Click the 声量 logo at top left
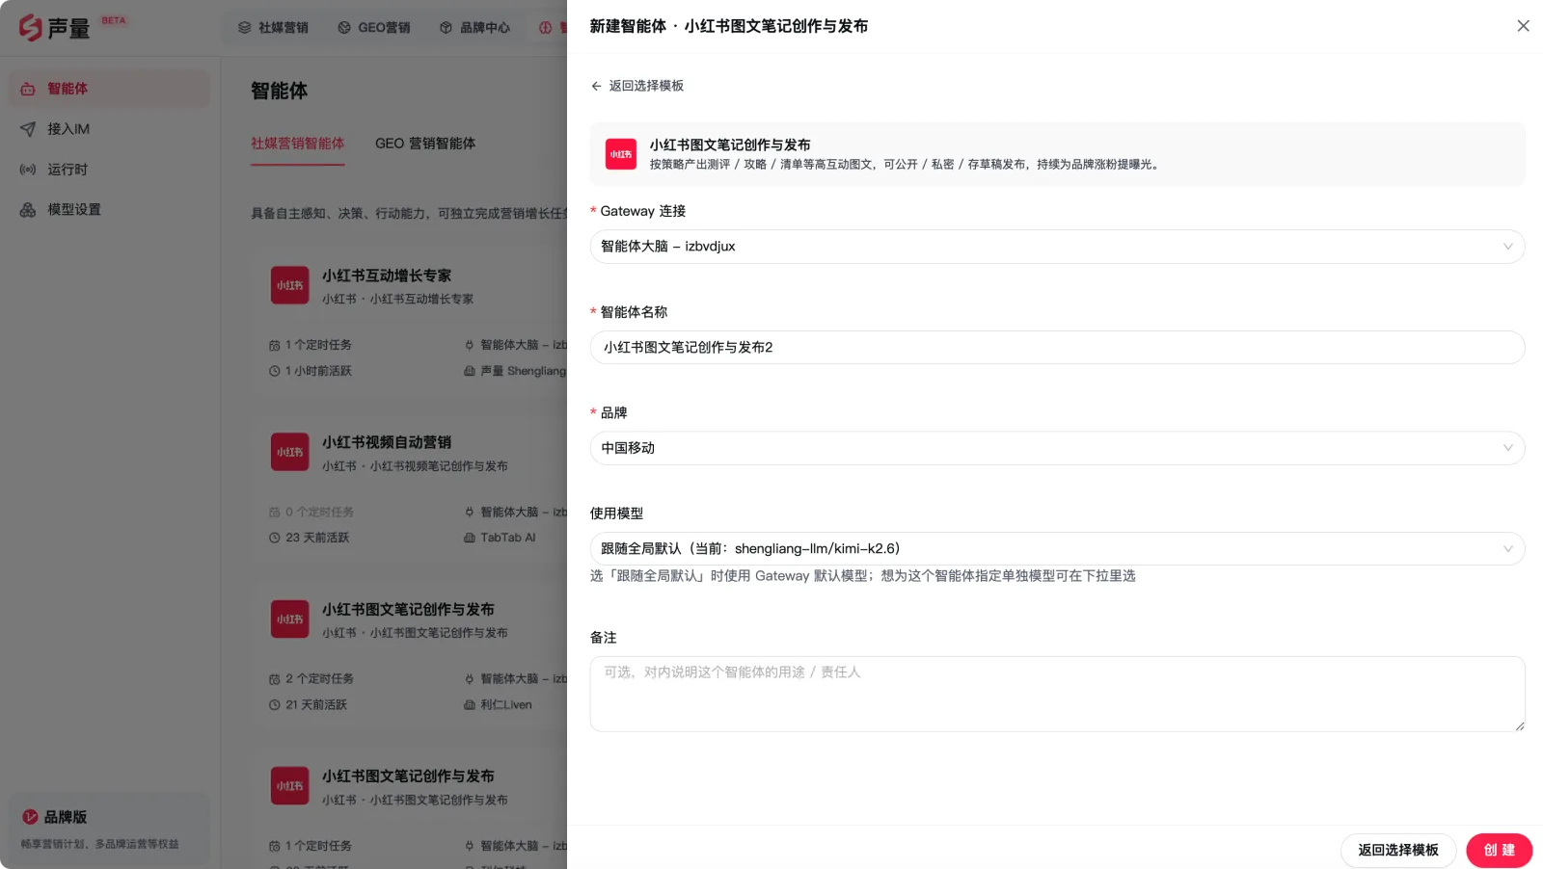 coord(55,27)
